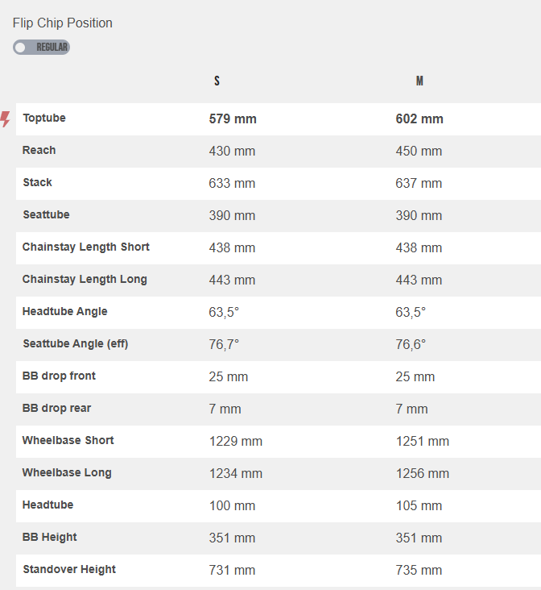Click the BB drop front label

click(59, 376)
